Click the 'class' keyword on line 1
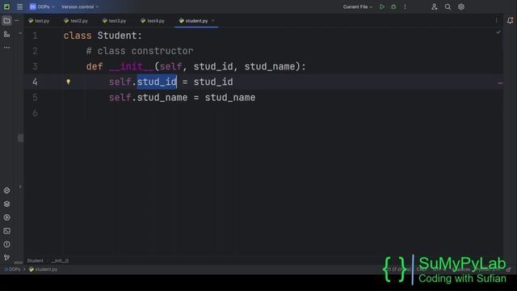Screen dimensions: 517x291 [78, 36]
